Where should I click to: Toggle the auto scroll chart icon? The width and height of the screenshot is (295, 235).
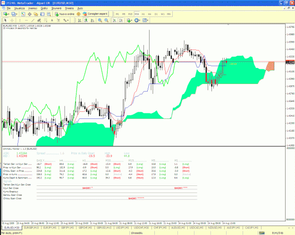click(114, 20)
